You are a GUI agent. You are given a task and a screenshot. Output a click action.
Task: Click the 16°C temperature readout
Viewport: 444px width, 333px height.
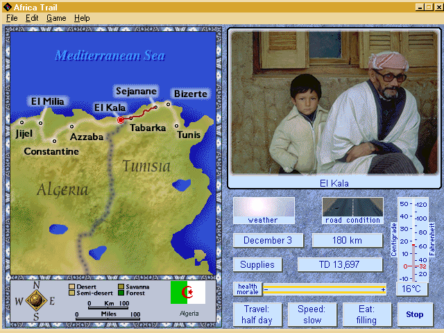[x=411, y=289]
